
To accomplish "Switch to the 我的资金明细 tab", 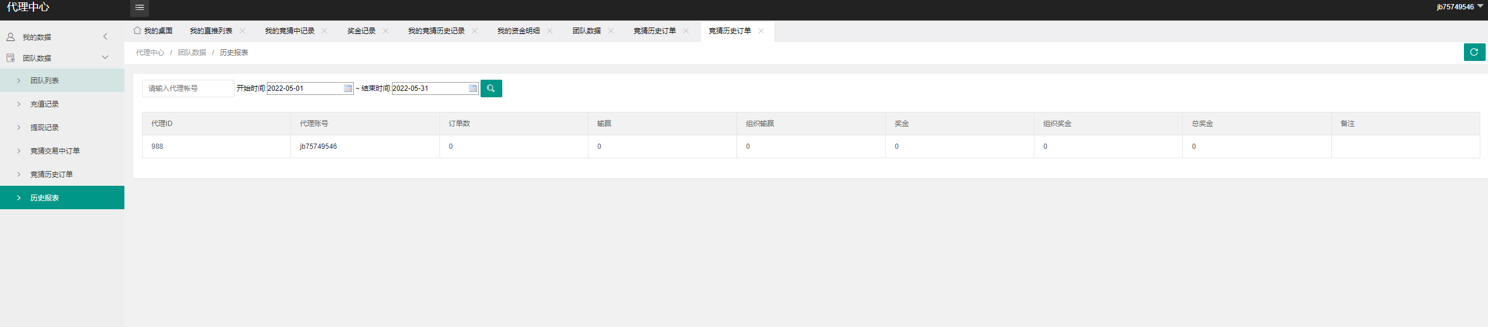I will point(518,31).
